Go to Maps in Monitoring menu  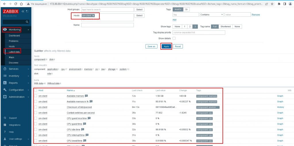pos(11,57)
